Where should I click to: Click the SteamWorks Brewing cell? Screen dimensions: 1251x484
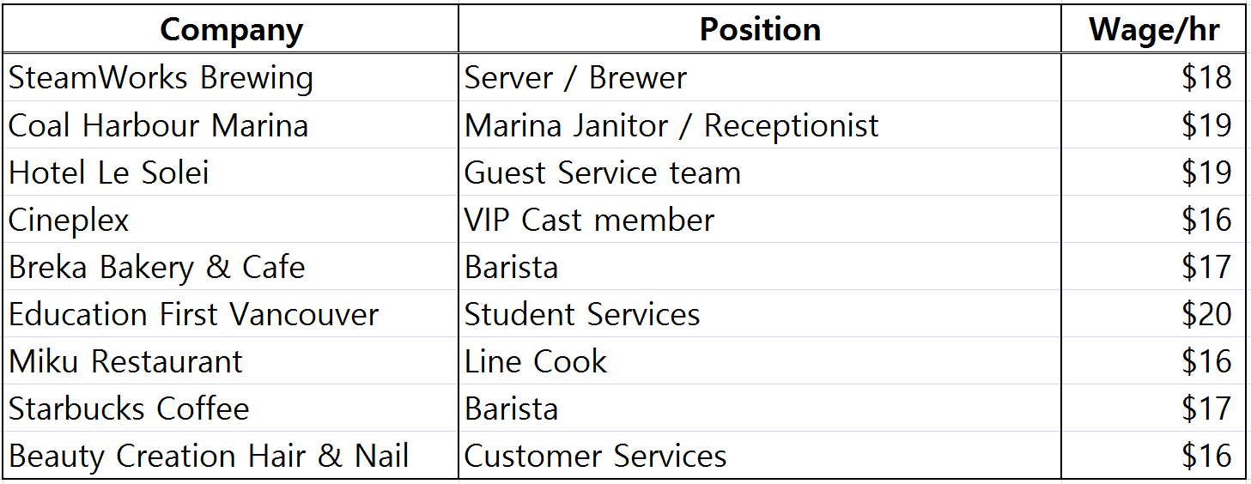231,77
